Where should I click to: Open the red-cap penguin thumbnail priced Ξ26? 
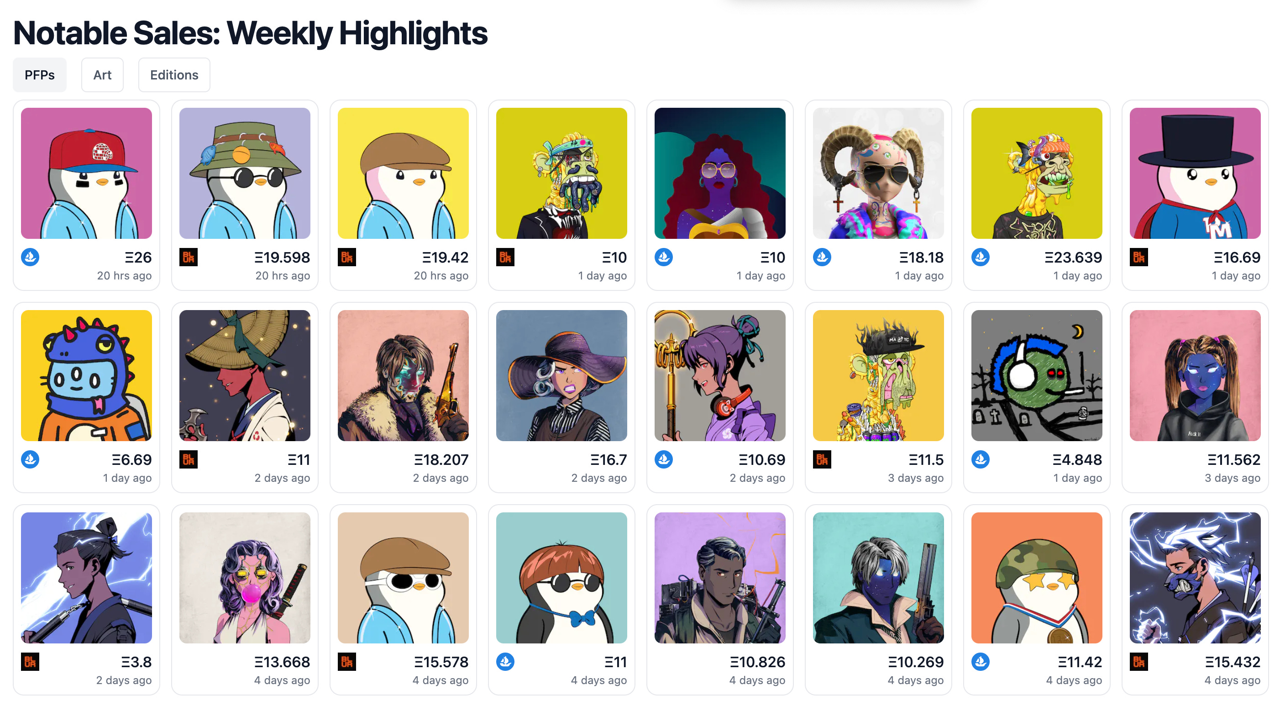86,174
